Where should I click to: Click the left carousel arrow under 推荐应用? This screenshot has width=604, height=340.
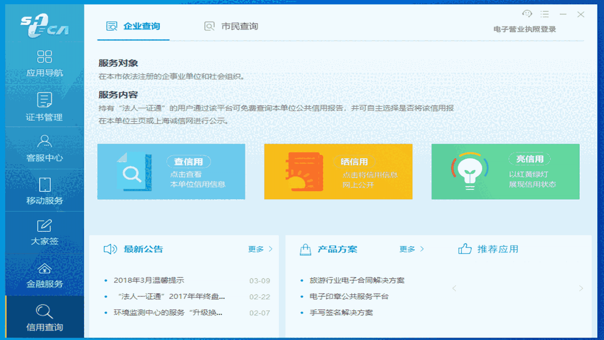click(454, 288)
